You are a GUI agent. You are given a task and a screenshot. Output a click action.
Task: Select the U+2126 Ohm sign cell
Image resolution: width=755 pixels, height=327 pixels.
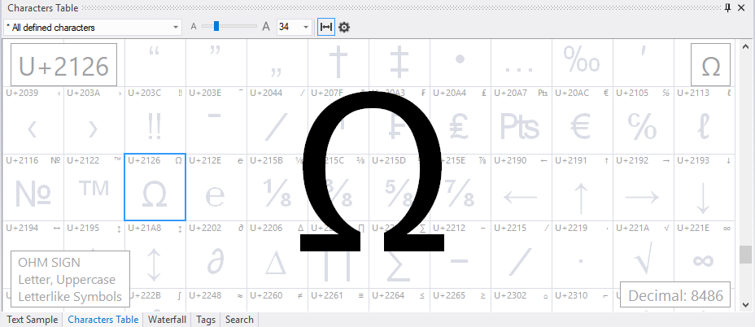155,187
